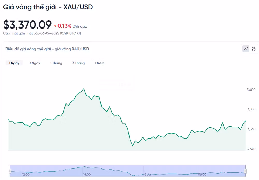
Task: Click the 18:00 marker on navigator
Action: tap(87, 174)
